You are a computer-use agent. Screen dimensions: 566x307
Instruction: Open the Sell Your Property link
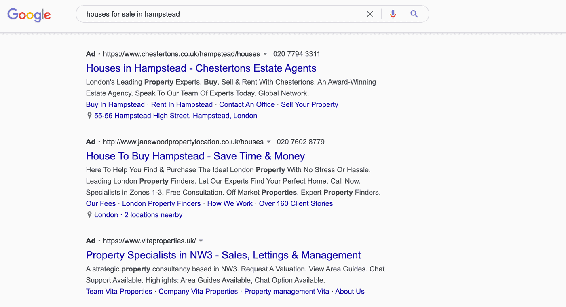[x=309, y=104]
